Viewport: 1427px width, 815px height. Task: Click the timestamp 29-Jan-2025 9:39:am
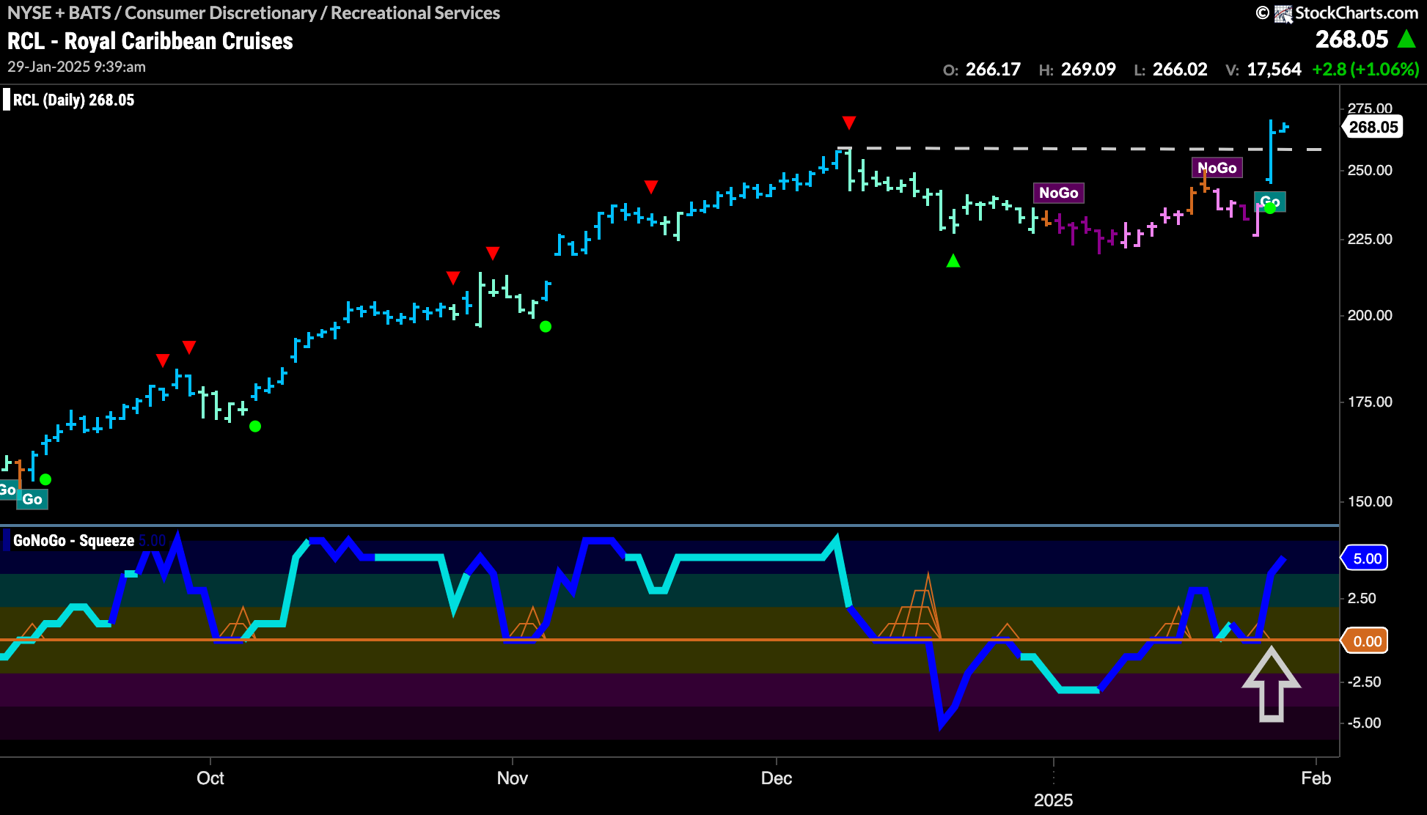click(76, 67)
